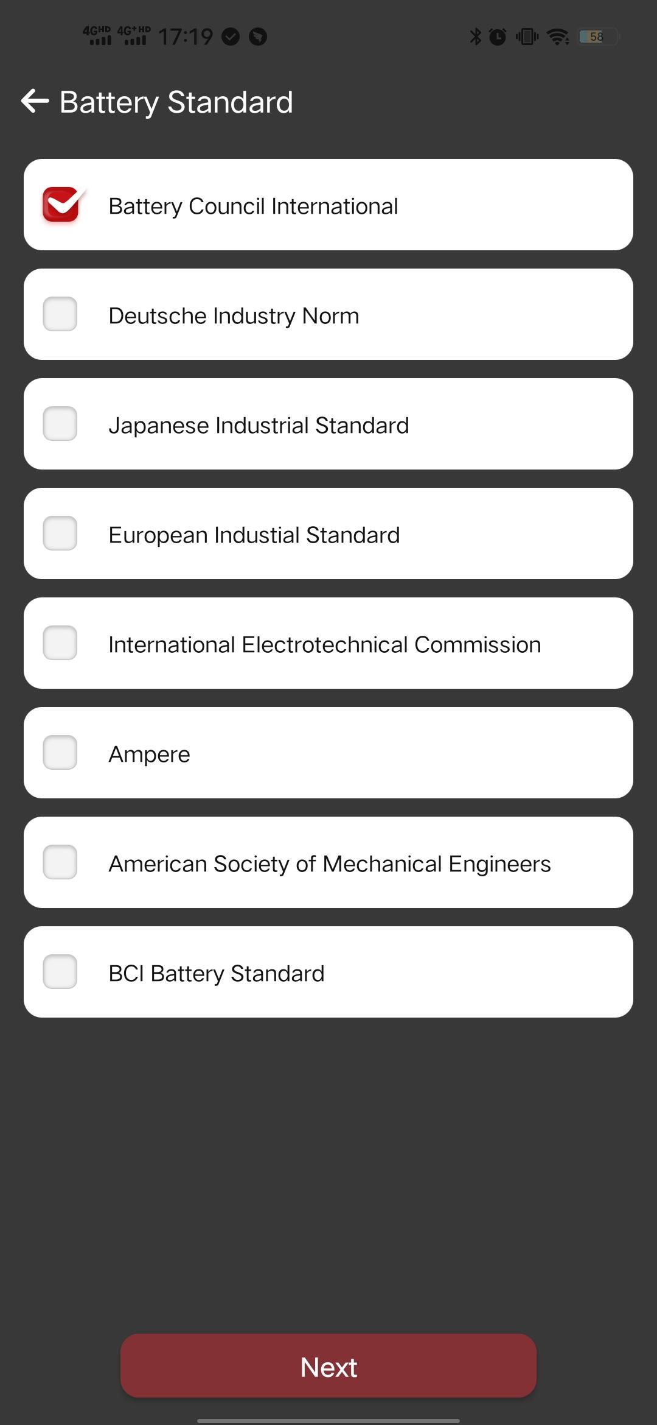Uncheck Battery Council International checkbox
The height and width of the screenshot is (1425, 657).
(61, 205)
